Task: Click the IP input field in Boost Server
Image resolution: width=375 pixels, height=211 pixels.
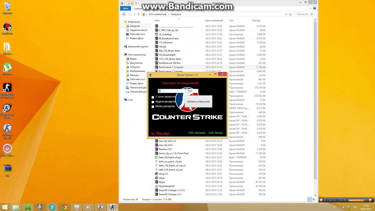Action: click(172, 91)
